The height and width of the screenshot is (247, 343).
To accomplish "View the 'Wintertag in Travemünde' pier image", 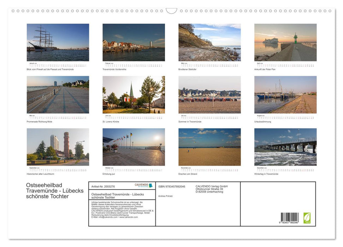I will click(285, 147).
